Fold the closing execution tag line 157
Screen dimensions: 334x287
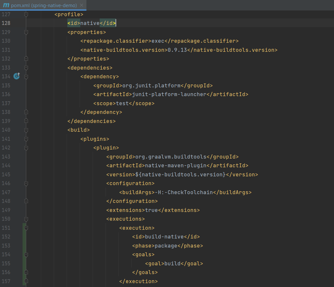[x=26, y=281]
